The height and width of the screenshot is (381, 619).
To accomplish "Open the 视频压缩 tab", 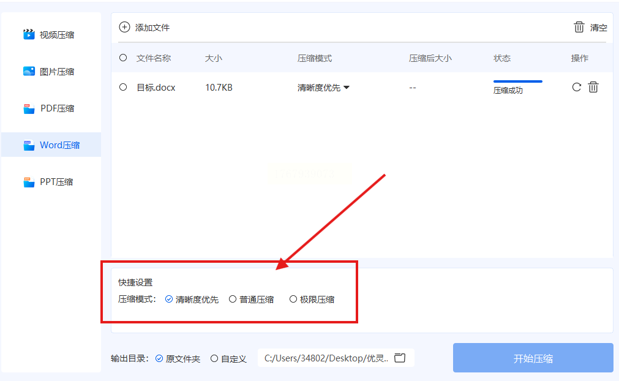I will coord(51,35).
